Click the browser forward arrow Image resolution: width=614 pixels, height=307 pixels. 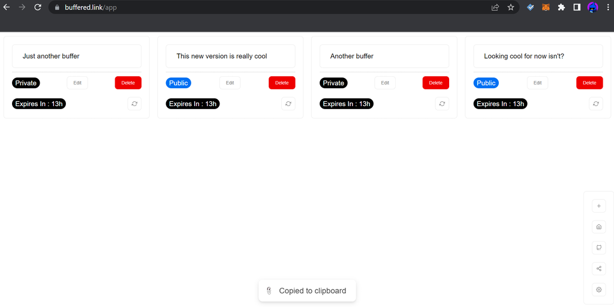pos(22,7)
